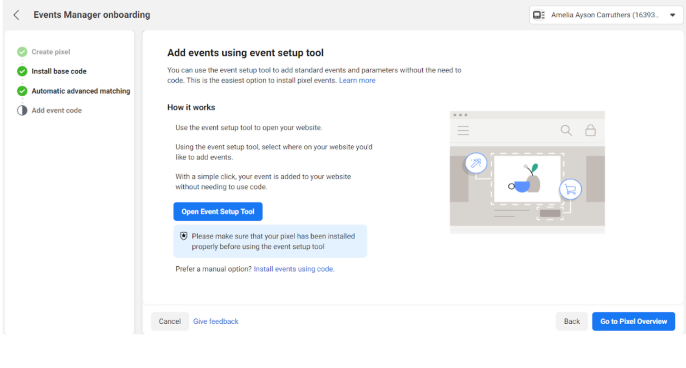Click the checkmark beside Automatic advanced matching
Image resolution: width=686 pixels, height=368 pixels.
(x=22, y=91)
